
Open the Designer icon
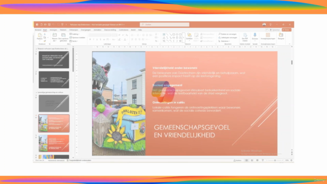[281, 35]
